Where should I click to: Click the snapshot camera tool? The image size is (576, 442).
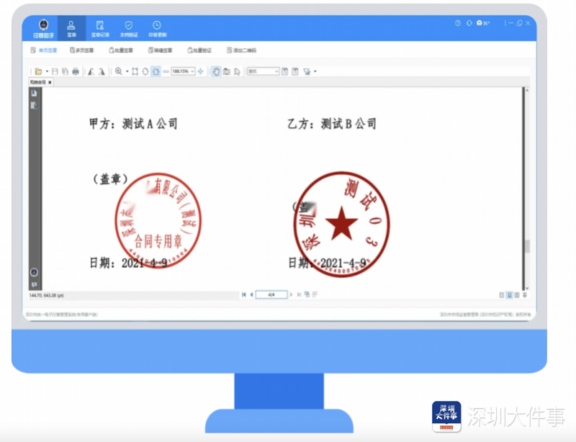(227, 71)
